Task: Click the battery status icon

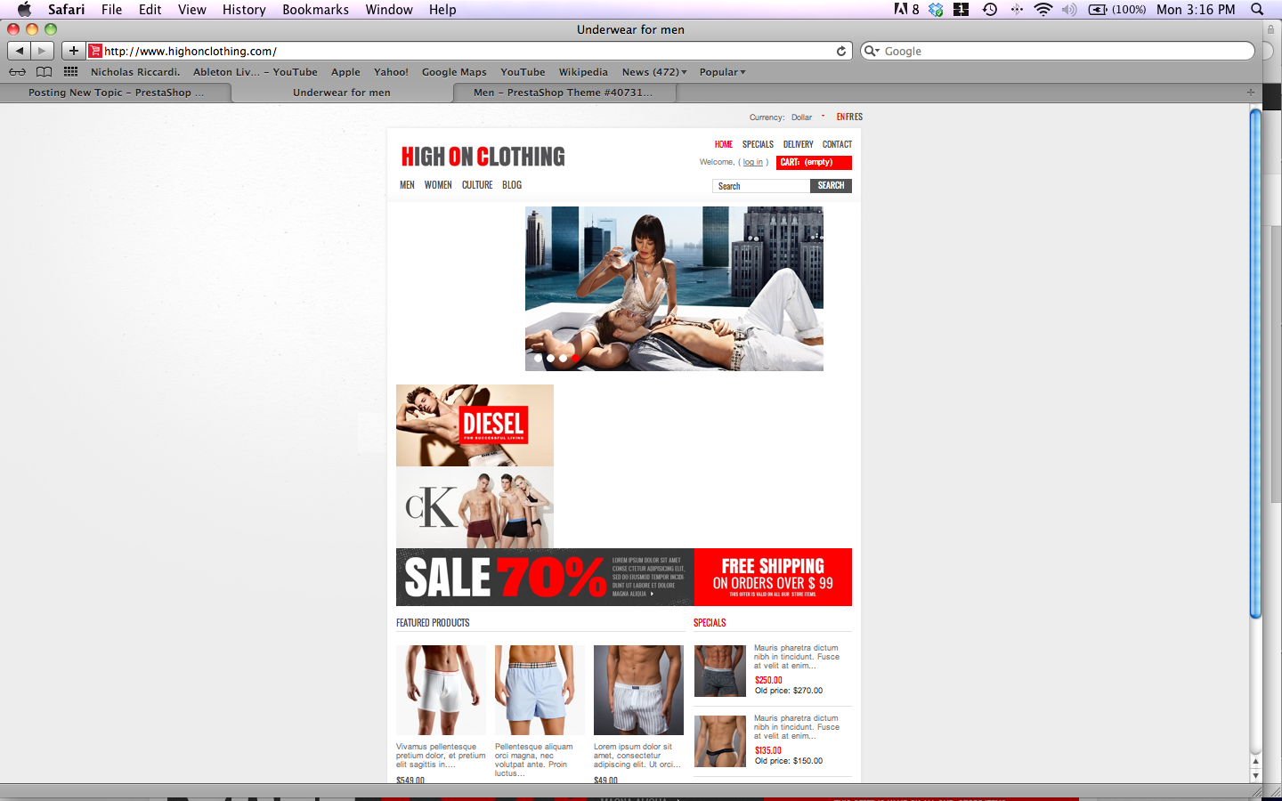Action: click(1098, 9)
